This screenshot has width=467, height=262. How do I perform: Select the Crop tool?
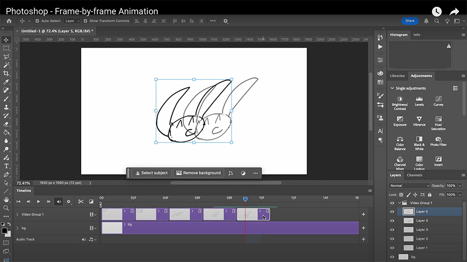coord(6,73)
